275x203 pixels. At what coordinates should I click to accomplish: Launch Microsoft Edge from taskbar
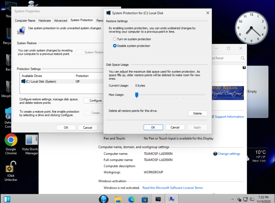click(131, 199)
